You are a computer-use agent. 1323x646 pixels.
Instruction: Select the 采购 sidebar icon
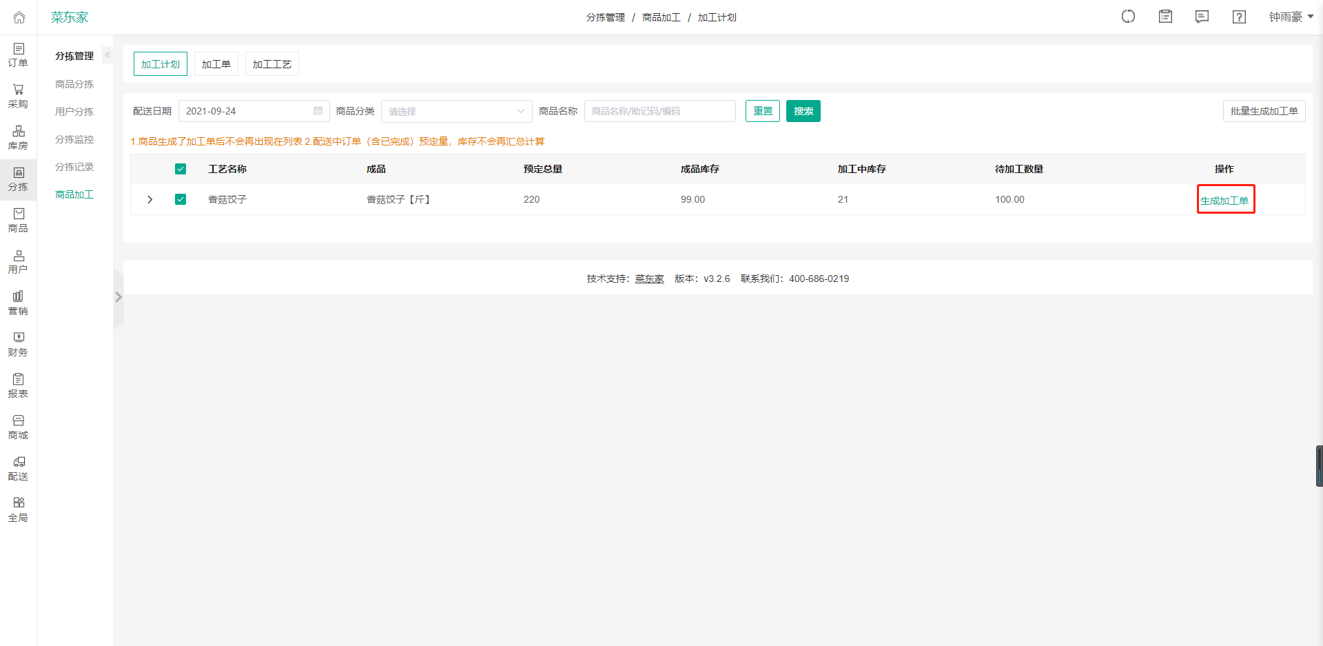tap(18, 96)
